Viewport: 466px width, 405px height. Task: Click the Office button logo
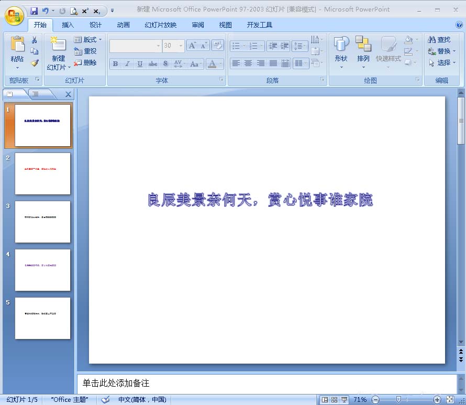coord(14,14)
